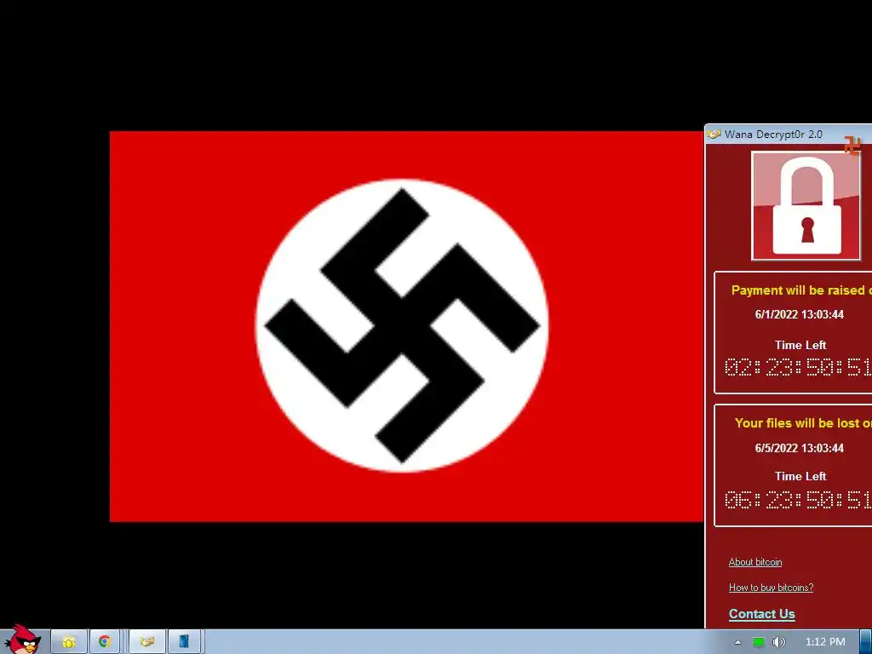Click the green monitor tray icon
The height and width of the screenshot is (654, 872).
pos(758,642)
